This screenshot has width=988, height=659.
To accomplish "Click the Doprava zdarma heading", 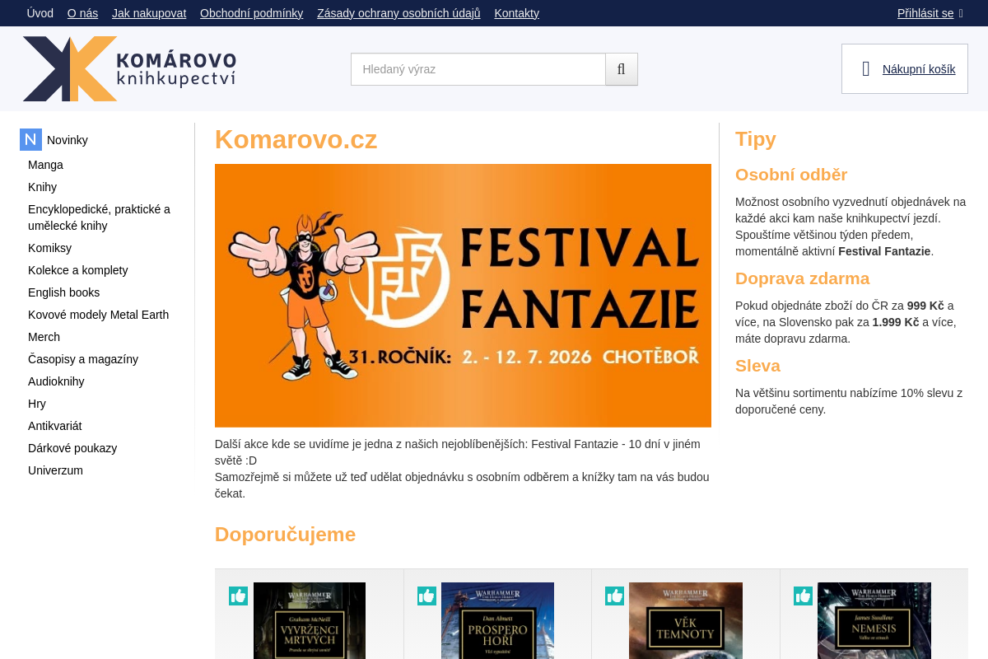I will tap(802, 278).
